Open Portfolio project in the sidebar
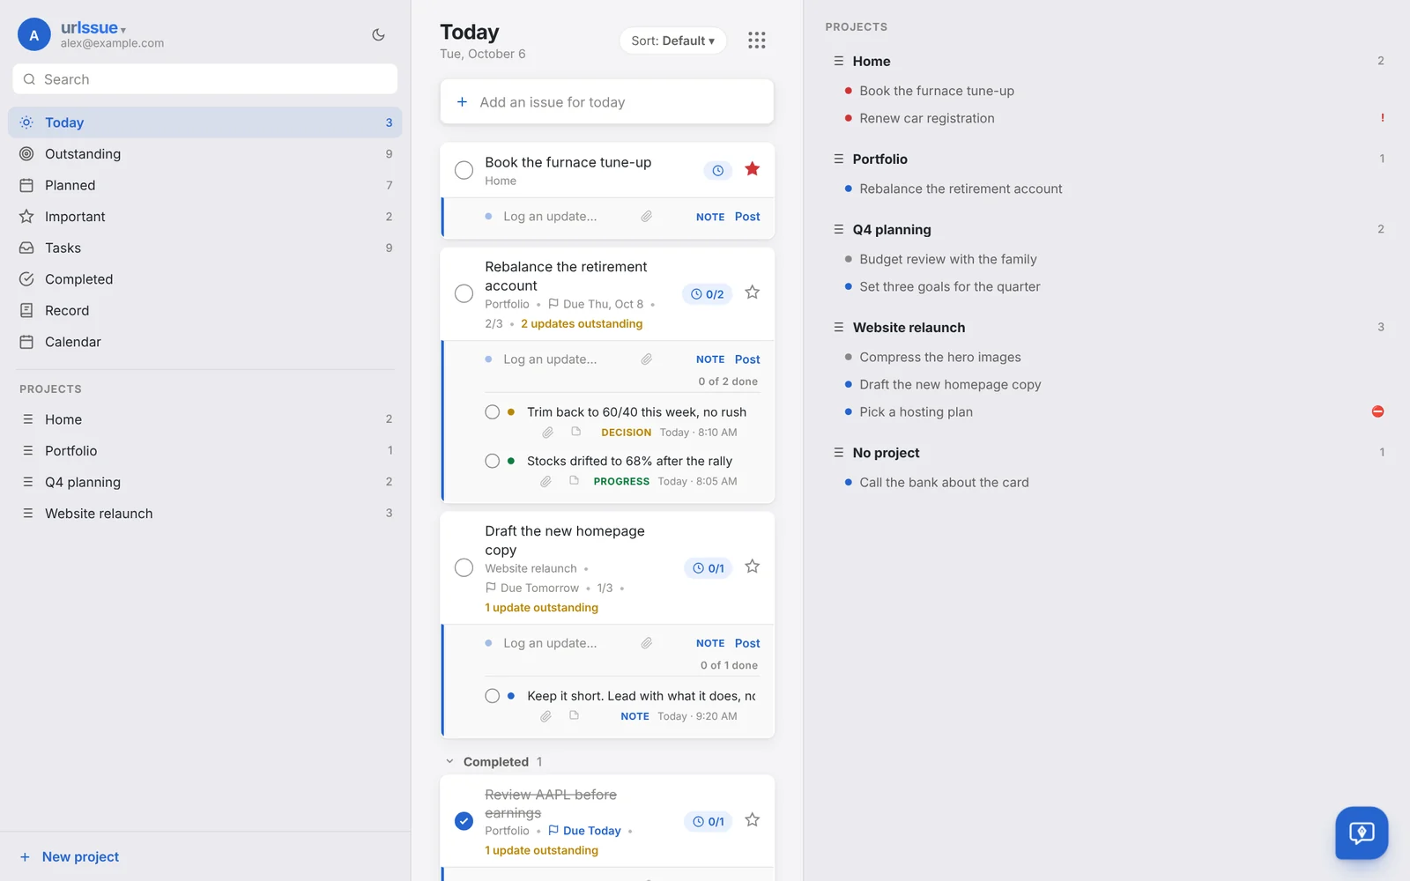The image size is (1410, 881). (x=205, y=451)
